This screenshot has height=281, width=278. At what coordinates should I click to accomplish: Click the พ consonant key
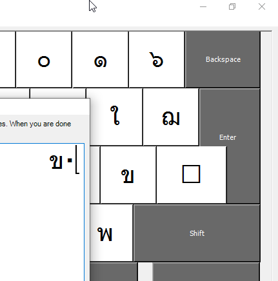pyautogui.click(x=111, y=233)
